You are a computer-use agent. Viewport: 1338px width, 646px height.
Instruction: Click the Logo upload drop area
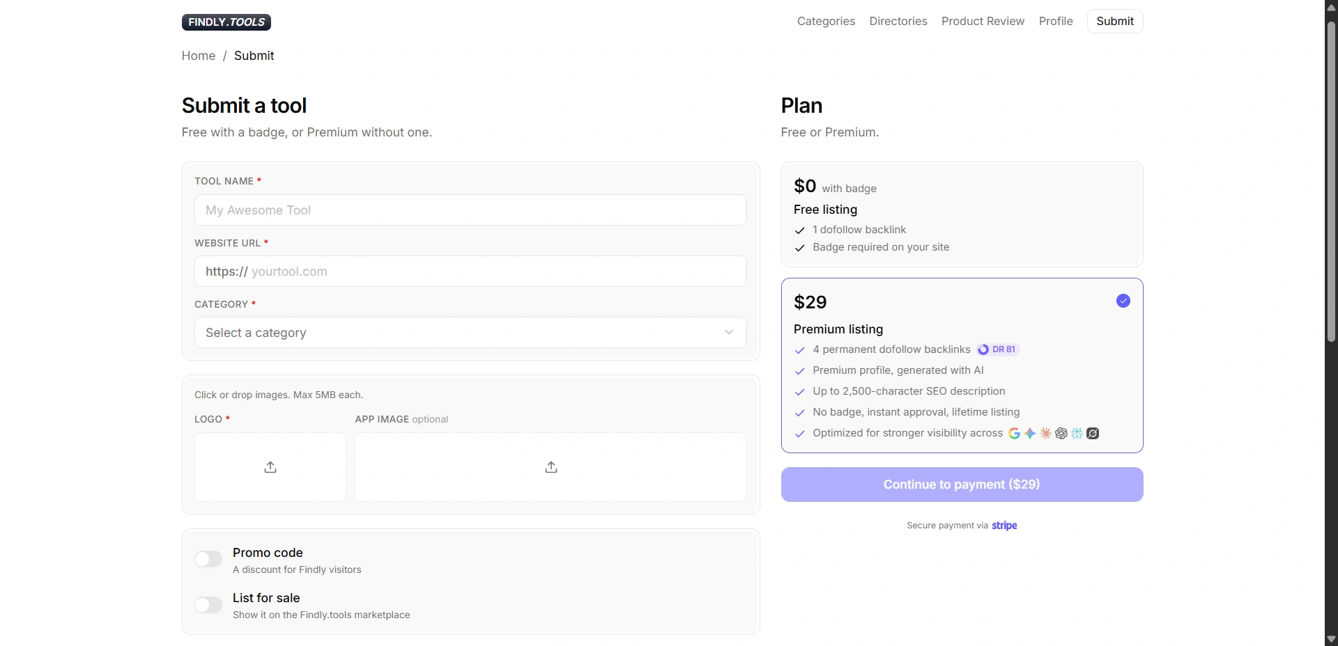[x=270, y=467]
